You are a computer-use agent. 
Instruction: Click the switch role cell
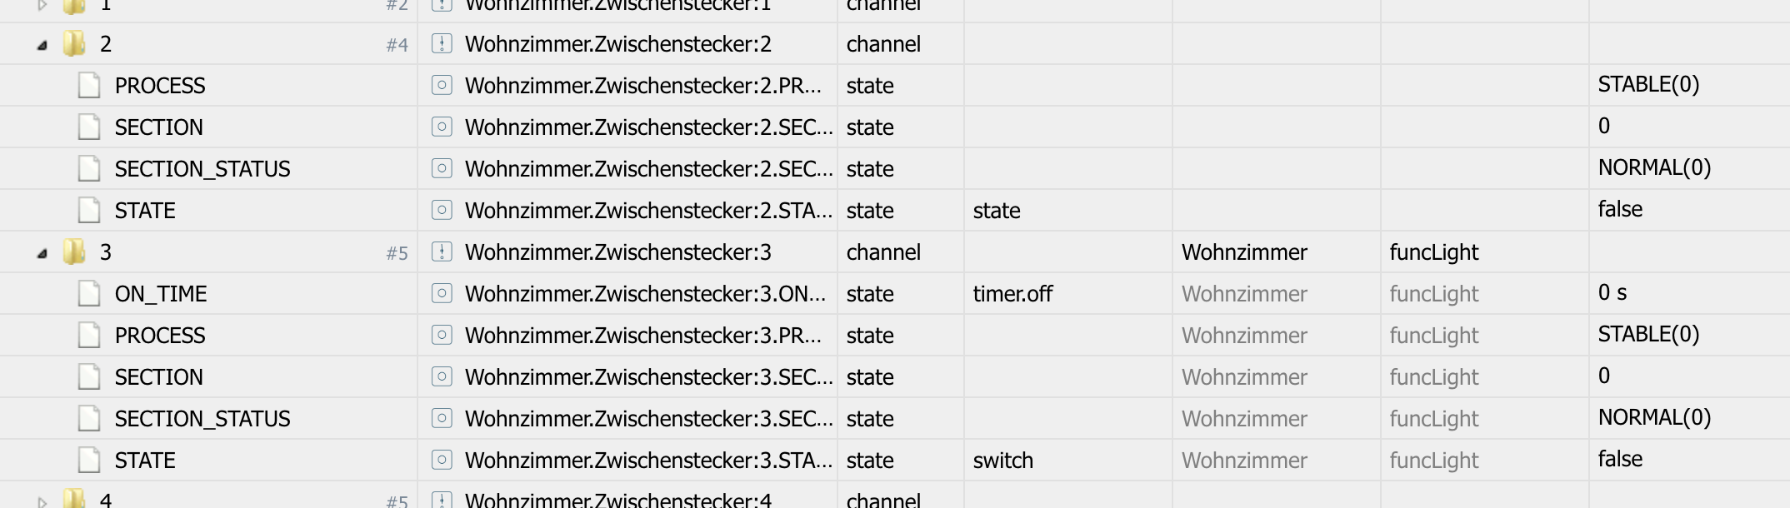(x=1003, y=461)
